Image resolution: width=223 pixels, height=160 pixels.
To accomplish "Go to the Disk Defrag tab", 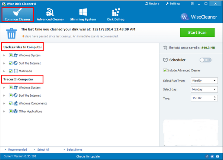I will coord(116,14).
